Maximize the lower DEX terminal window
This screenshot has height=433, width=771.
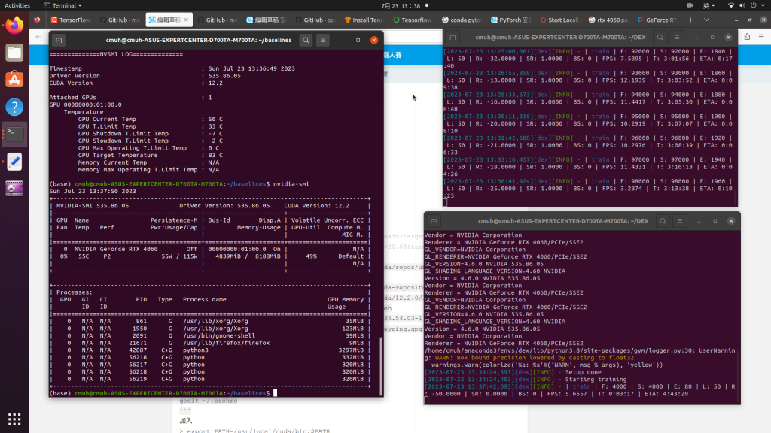pos(715,221)
